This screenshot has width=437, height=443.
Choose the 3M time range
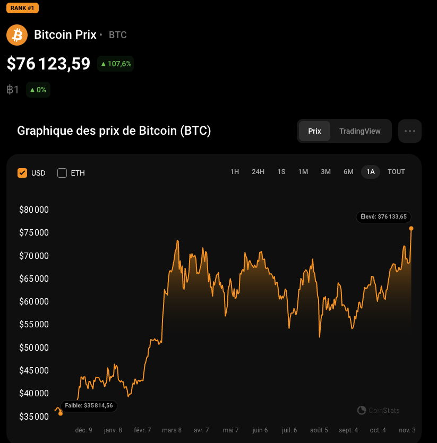325,171
